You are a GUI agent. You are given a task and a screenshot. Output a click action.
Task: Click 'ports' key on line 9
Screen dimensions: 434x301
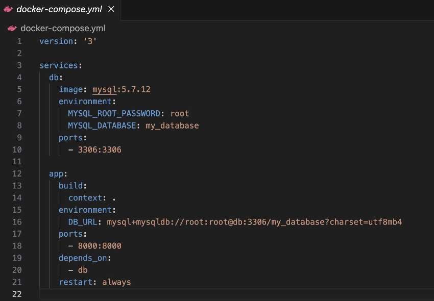tap(70, 138)
